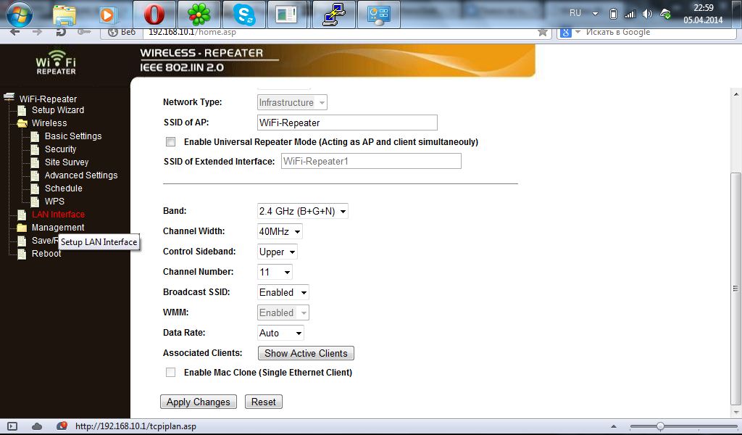Open Channel Width dropdown
The height and width of the screenshot is (435, 742).
tap(280, 231)
